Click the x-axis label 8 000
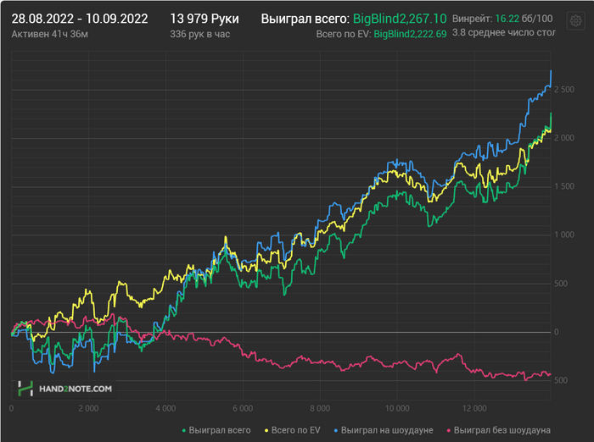 click(320, 409)
